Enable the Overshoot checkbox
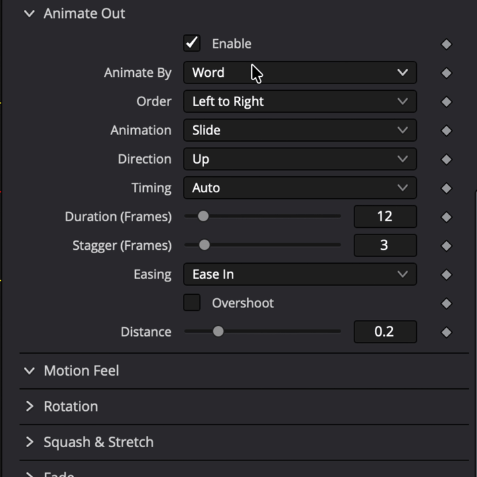The image size is (477, 477). tap(191, 302)
